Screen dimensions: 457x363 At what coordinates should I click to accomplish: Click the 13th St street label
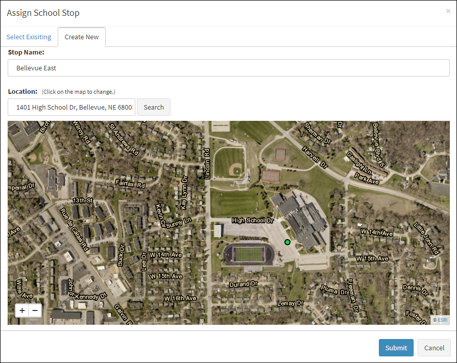coord(83,200)
